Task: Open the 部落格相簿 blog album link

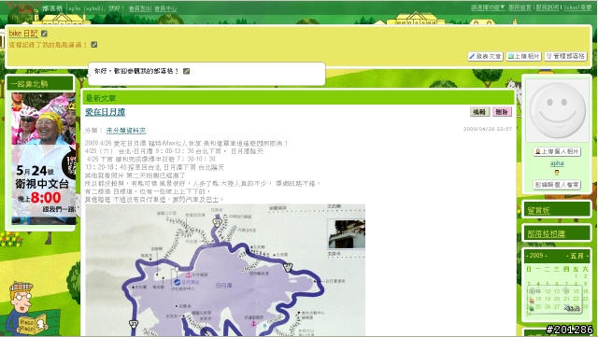Action: [546, 233]
